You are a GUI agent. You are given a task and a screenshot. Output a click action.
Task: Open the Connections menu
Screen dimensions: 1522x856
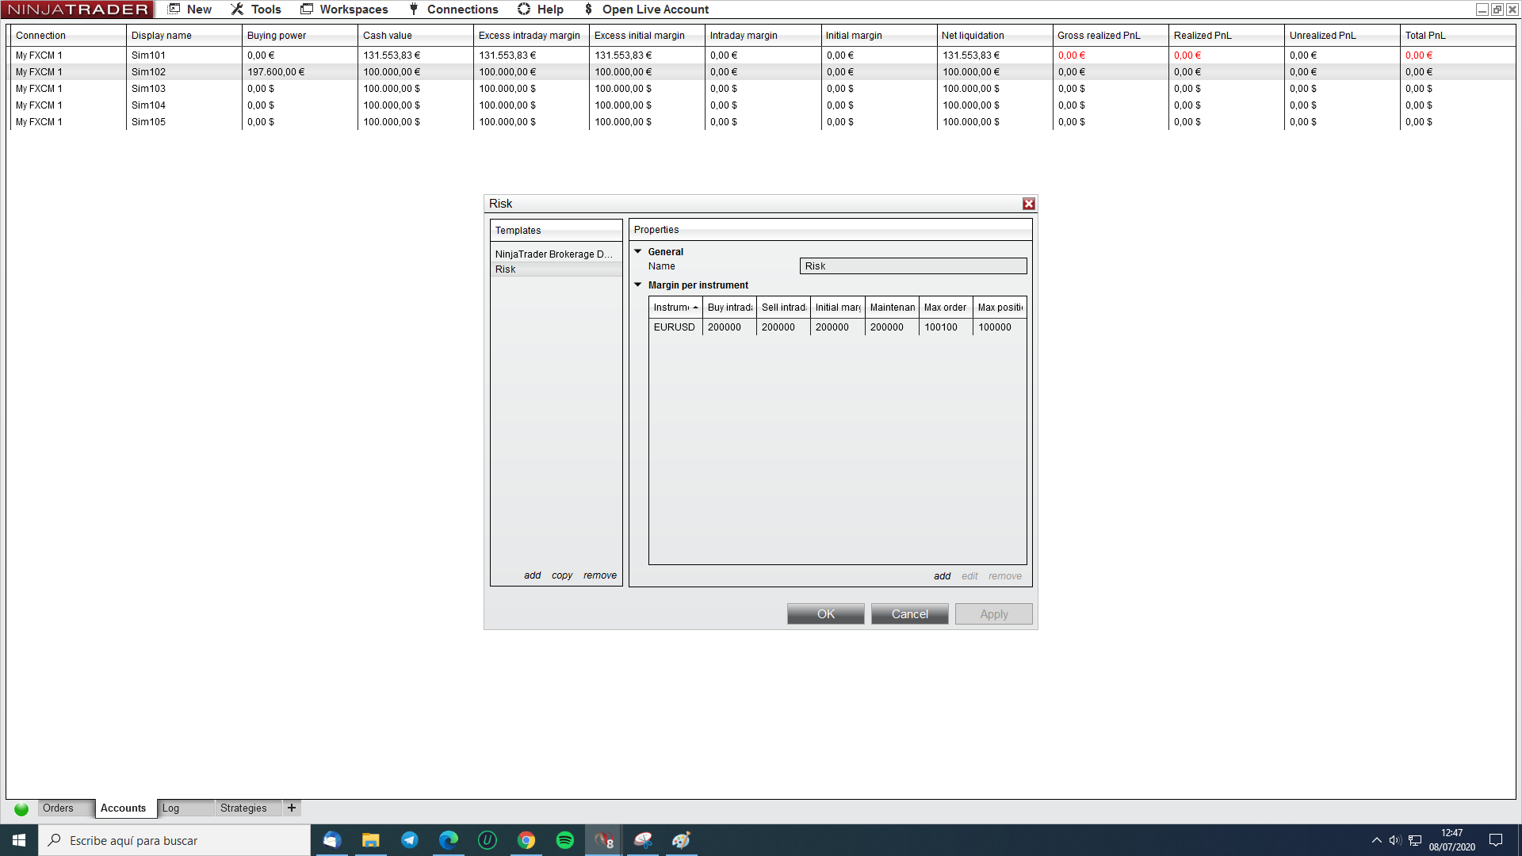coord(453,10)
